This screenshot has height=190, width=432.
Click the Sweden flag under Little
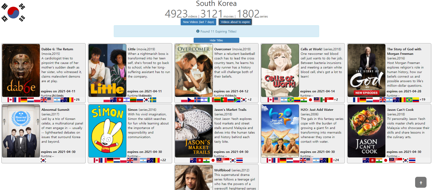click(x=153, y=100)
